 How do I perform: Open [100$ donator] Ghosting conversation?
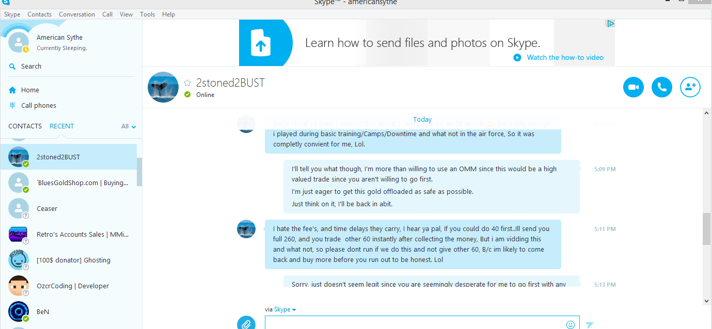coord(69,260)
